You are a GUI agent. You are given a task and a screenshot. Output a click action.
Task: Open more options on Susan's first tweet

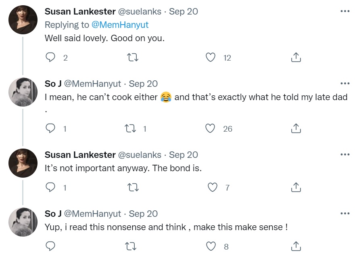tap(345, 11)
